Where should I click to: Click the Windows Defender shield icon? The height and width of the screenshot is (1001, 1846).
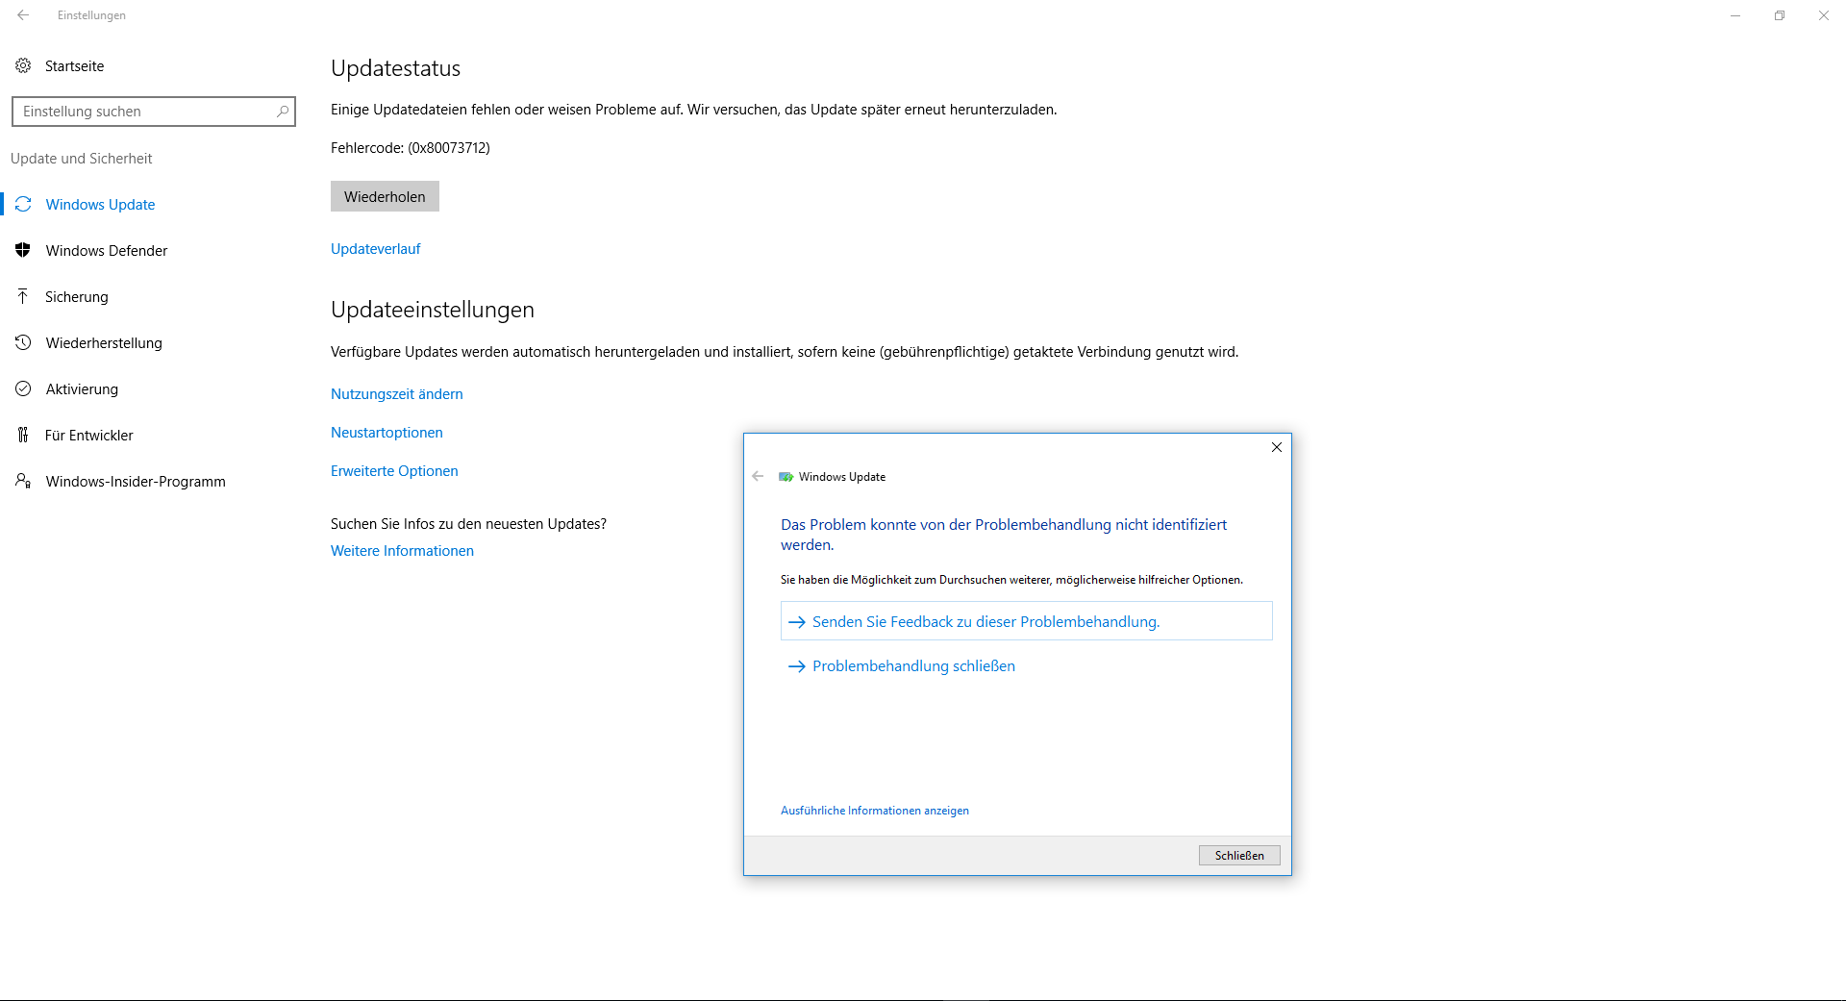click(23, 250)
